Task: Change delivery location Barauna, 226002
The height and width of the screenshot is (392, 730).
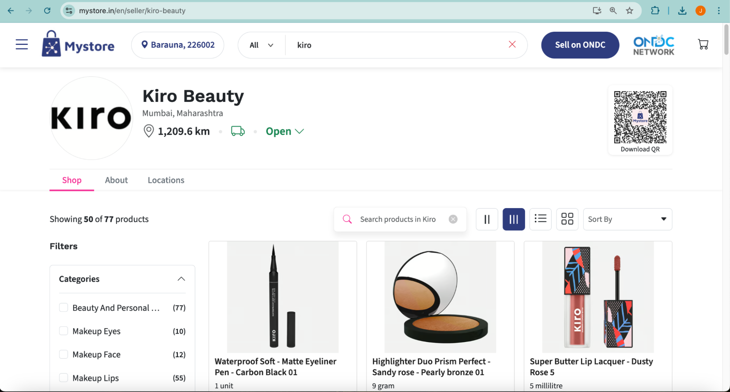Action: coord(178,45)
